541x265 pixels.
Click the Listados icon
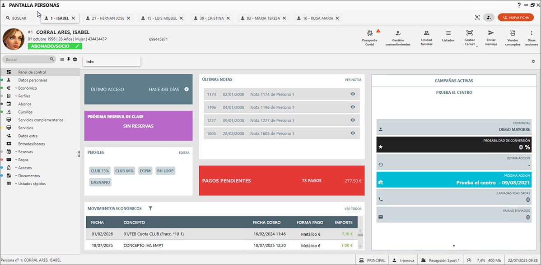(448, 33)
